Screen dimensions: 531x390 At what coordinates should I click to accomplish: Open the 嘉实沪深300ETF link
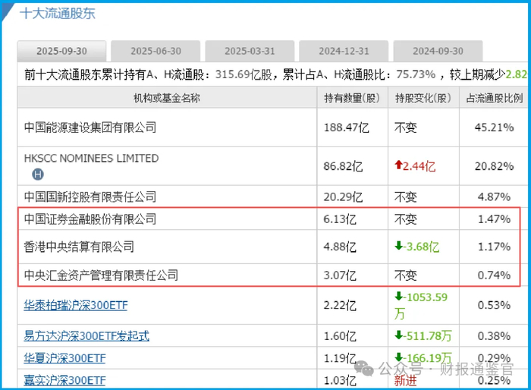64,380
